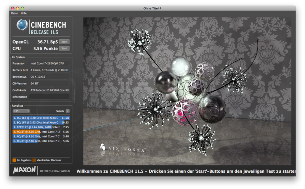Click the system panel resize grip
The height and width of the screenshot is (189, 305).
(x=74, y=96)
